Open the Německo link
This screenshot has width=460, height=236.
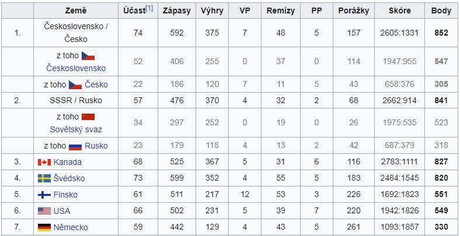(x=71, y=227)
